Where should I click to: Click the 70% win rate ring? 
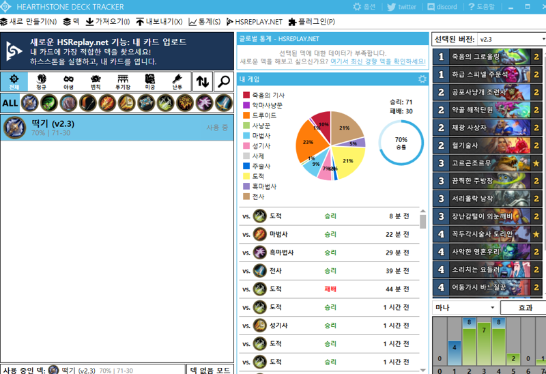pyautogui.click(x=401, y=143)
